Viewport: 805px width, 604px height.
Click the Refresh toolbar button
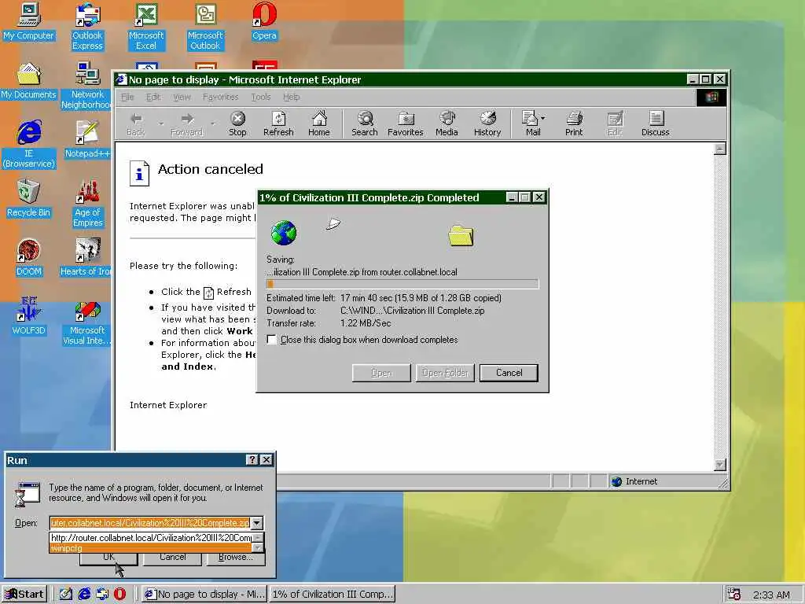[278, 123]
